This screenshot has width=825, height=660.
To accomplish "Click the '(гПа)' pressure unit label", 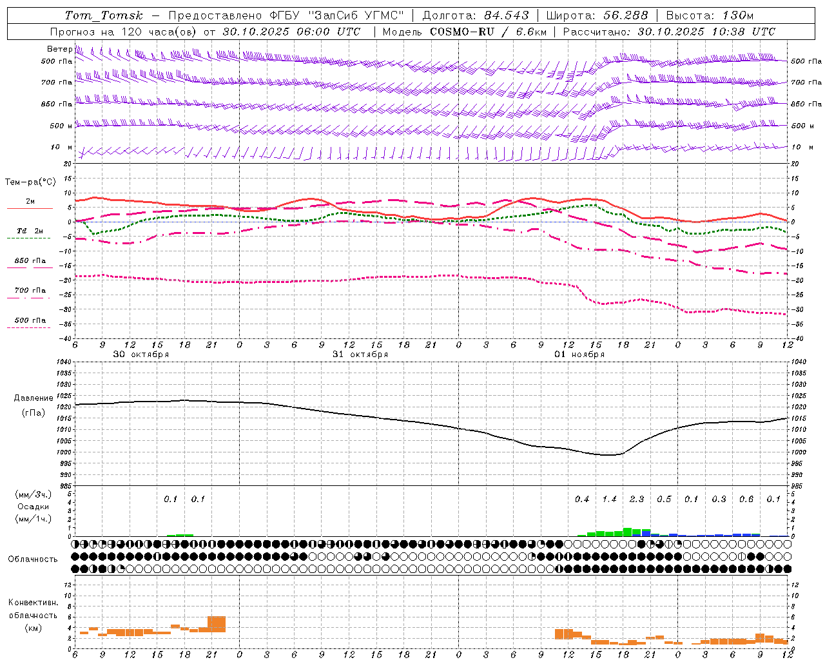I will (34, 413).
